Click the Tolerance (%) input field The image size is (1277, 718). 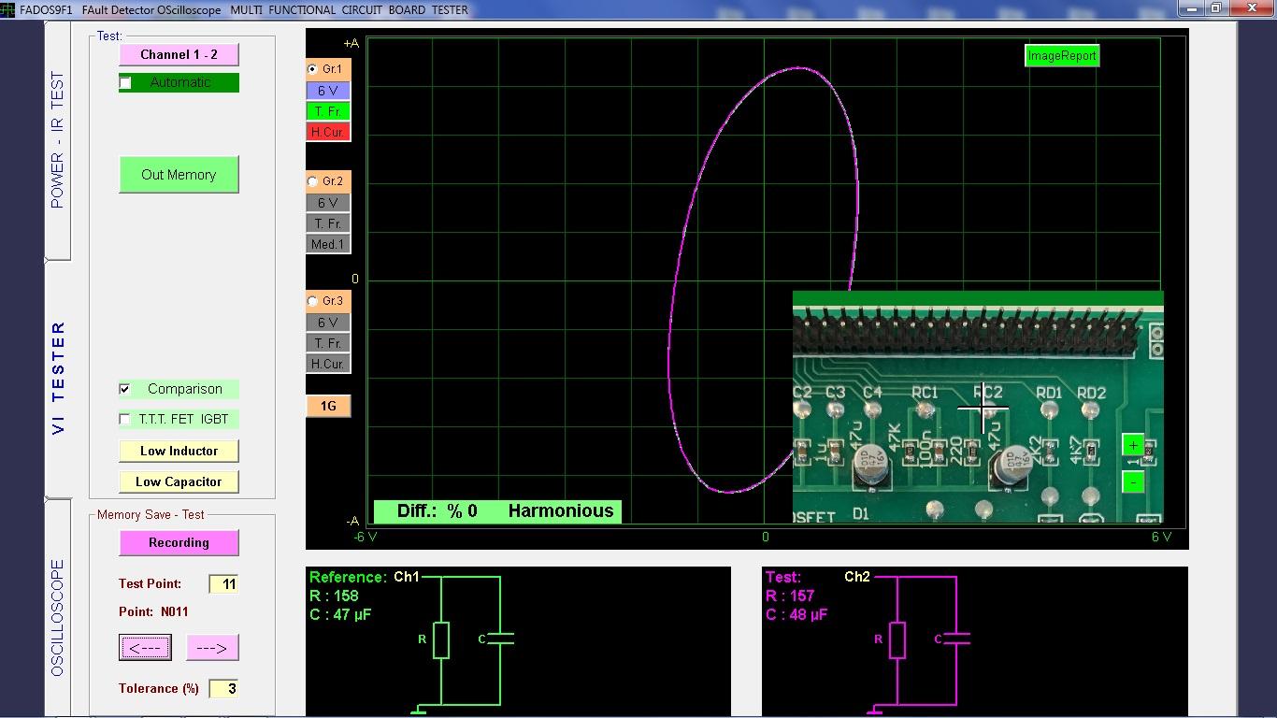click(223, 688)
